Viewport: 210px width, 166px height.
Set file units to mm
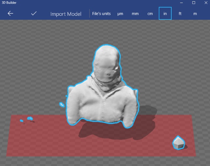coord(135,14)
